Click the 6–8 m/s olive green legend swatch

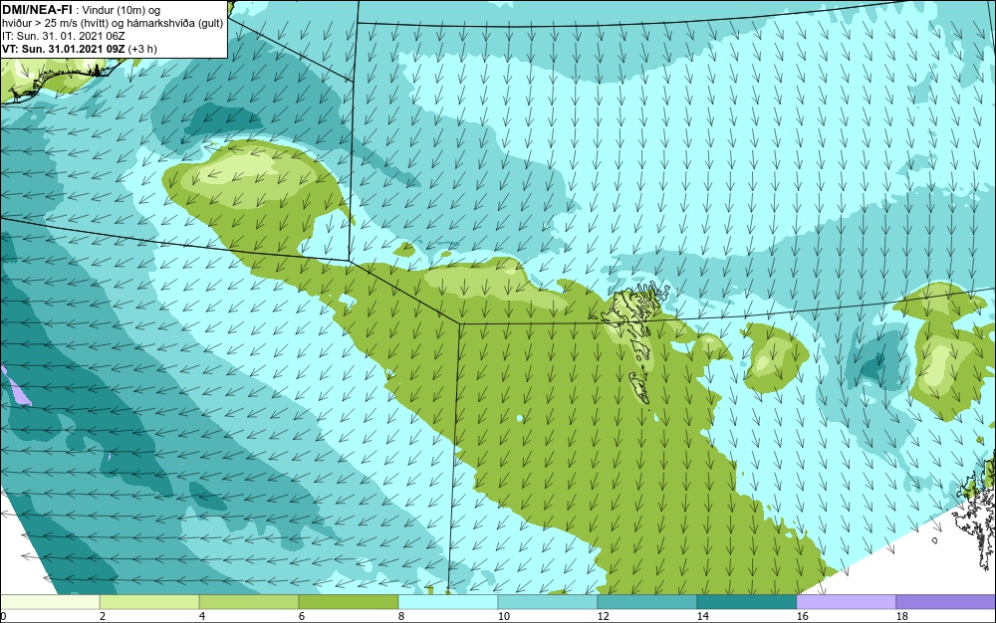coord(348,601)
